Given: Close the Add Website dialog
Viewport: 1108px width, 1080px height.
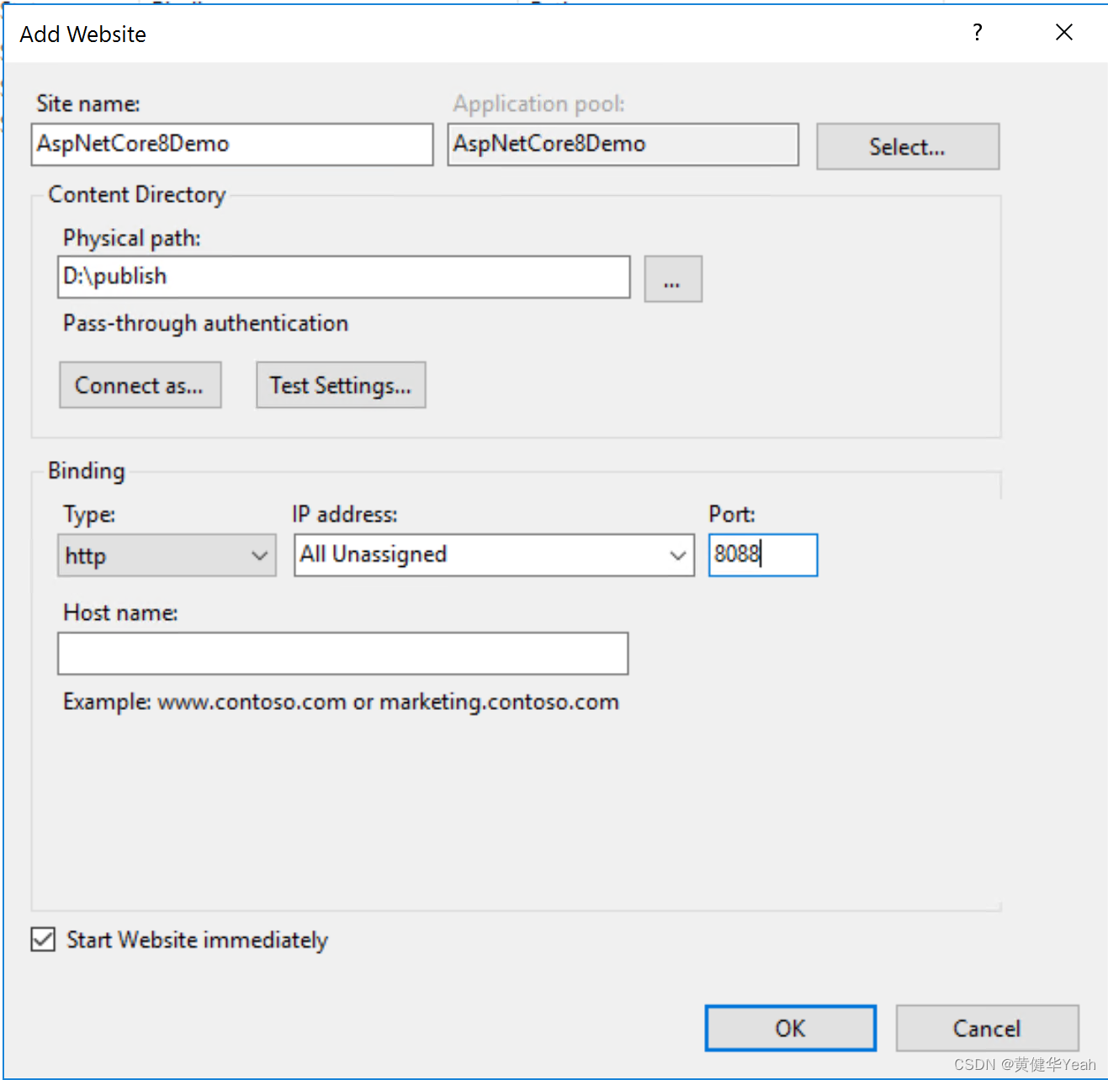Looking at the screenshot, I should coord(1063,32).
